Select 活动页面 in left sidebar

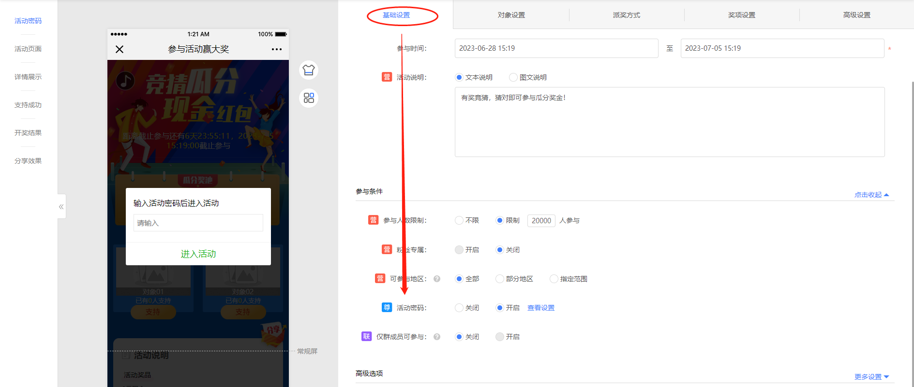[x=28, y=49]
